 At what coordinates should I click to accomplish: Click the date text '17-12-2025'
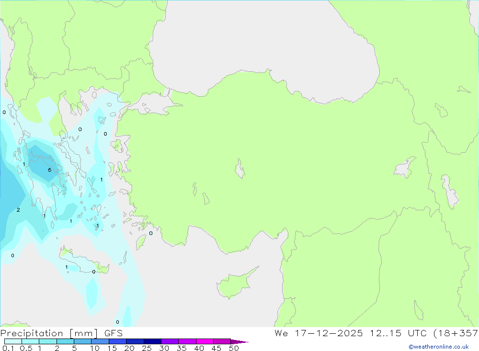[329, 333]
